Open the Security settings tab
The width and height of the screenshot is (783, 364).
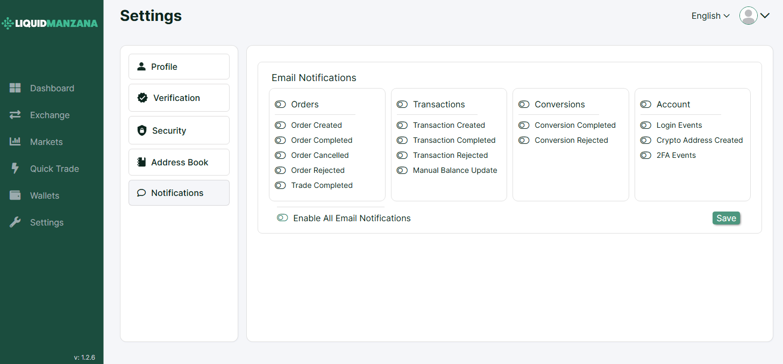pos(179,130)
